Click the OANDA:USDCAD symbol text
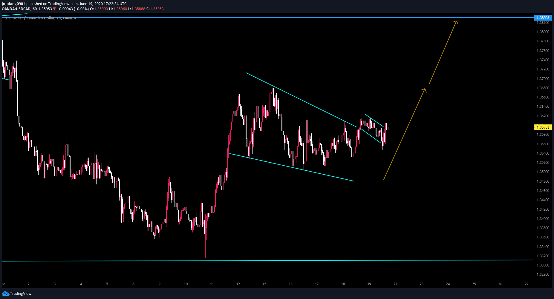Image resolution: width=554 pixels, height=299 pixels. (16, 9)
